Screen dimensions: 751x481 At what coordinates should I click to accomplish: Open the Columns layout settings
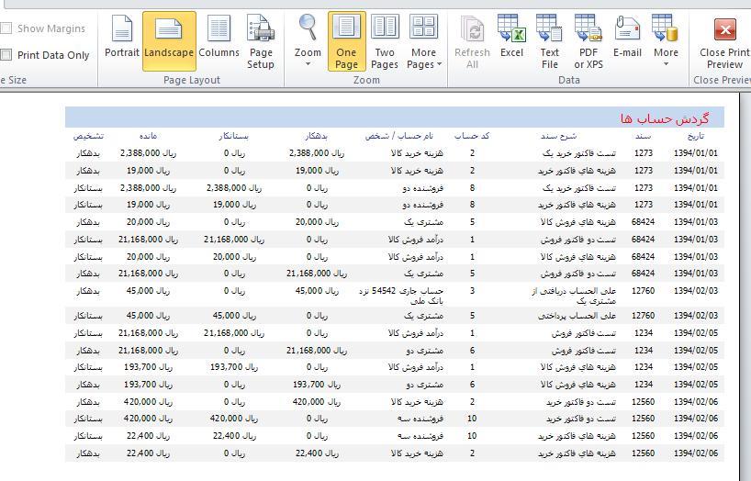219,40
